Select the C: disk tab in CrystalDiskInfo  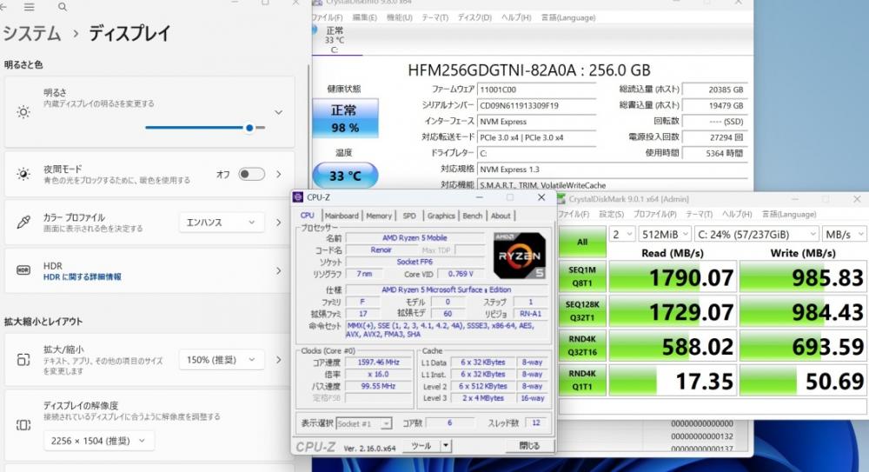pyautogui.click(x=335, y=40)
